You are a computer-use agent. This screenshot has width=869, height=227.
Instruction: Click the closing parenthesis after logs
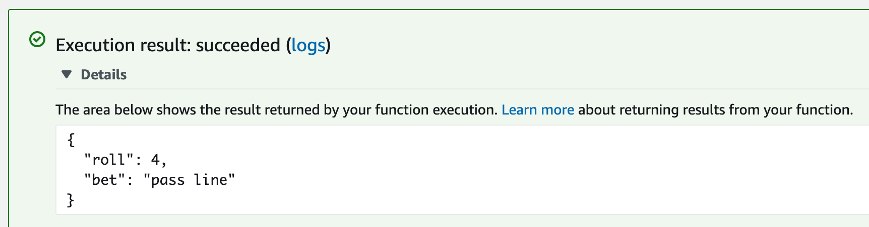[x=328, y=45]
